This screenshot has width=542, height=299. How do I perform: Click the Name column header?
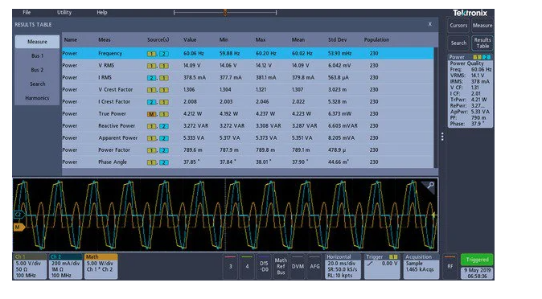coord(71,39)
